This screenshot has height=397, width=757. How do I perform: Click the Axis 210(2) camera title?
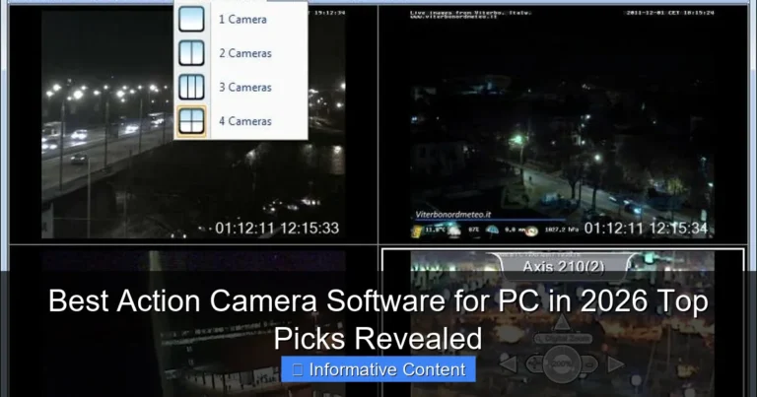[564, 267]
